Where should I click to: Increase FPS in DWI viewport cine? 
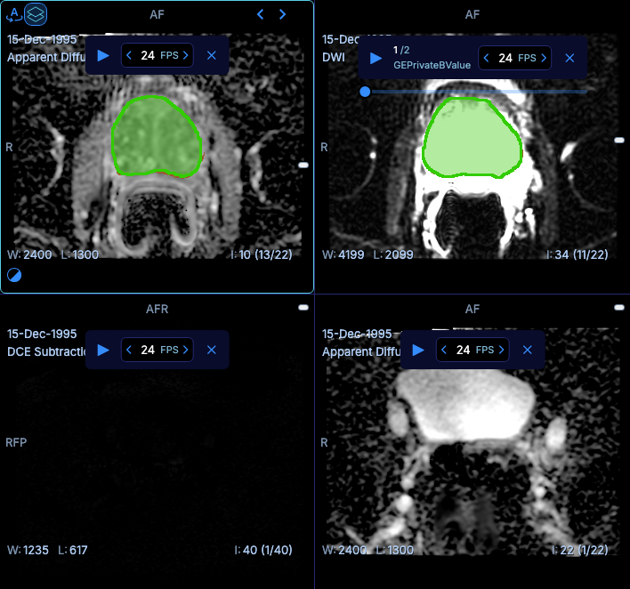coord(544,58)
